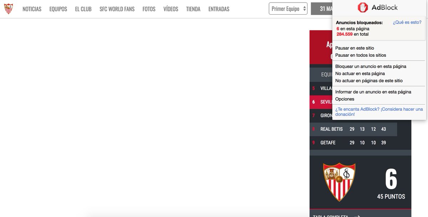The image size is (428, 217).
Task: Click the AdBlock donation link
Action: tap(379, 112)
